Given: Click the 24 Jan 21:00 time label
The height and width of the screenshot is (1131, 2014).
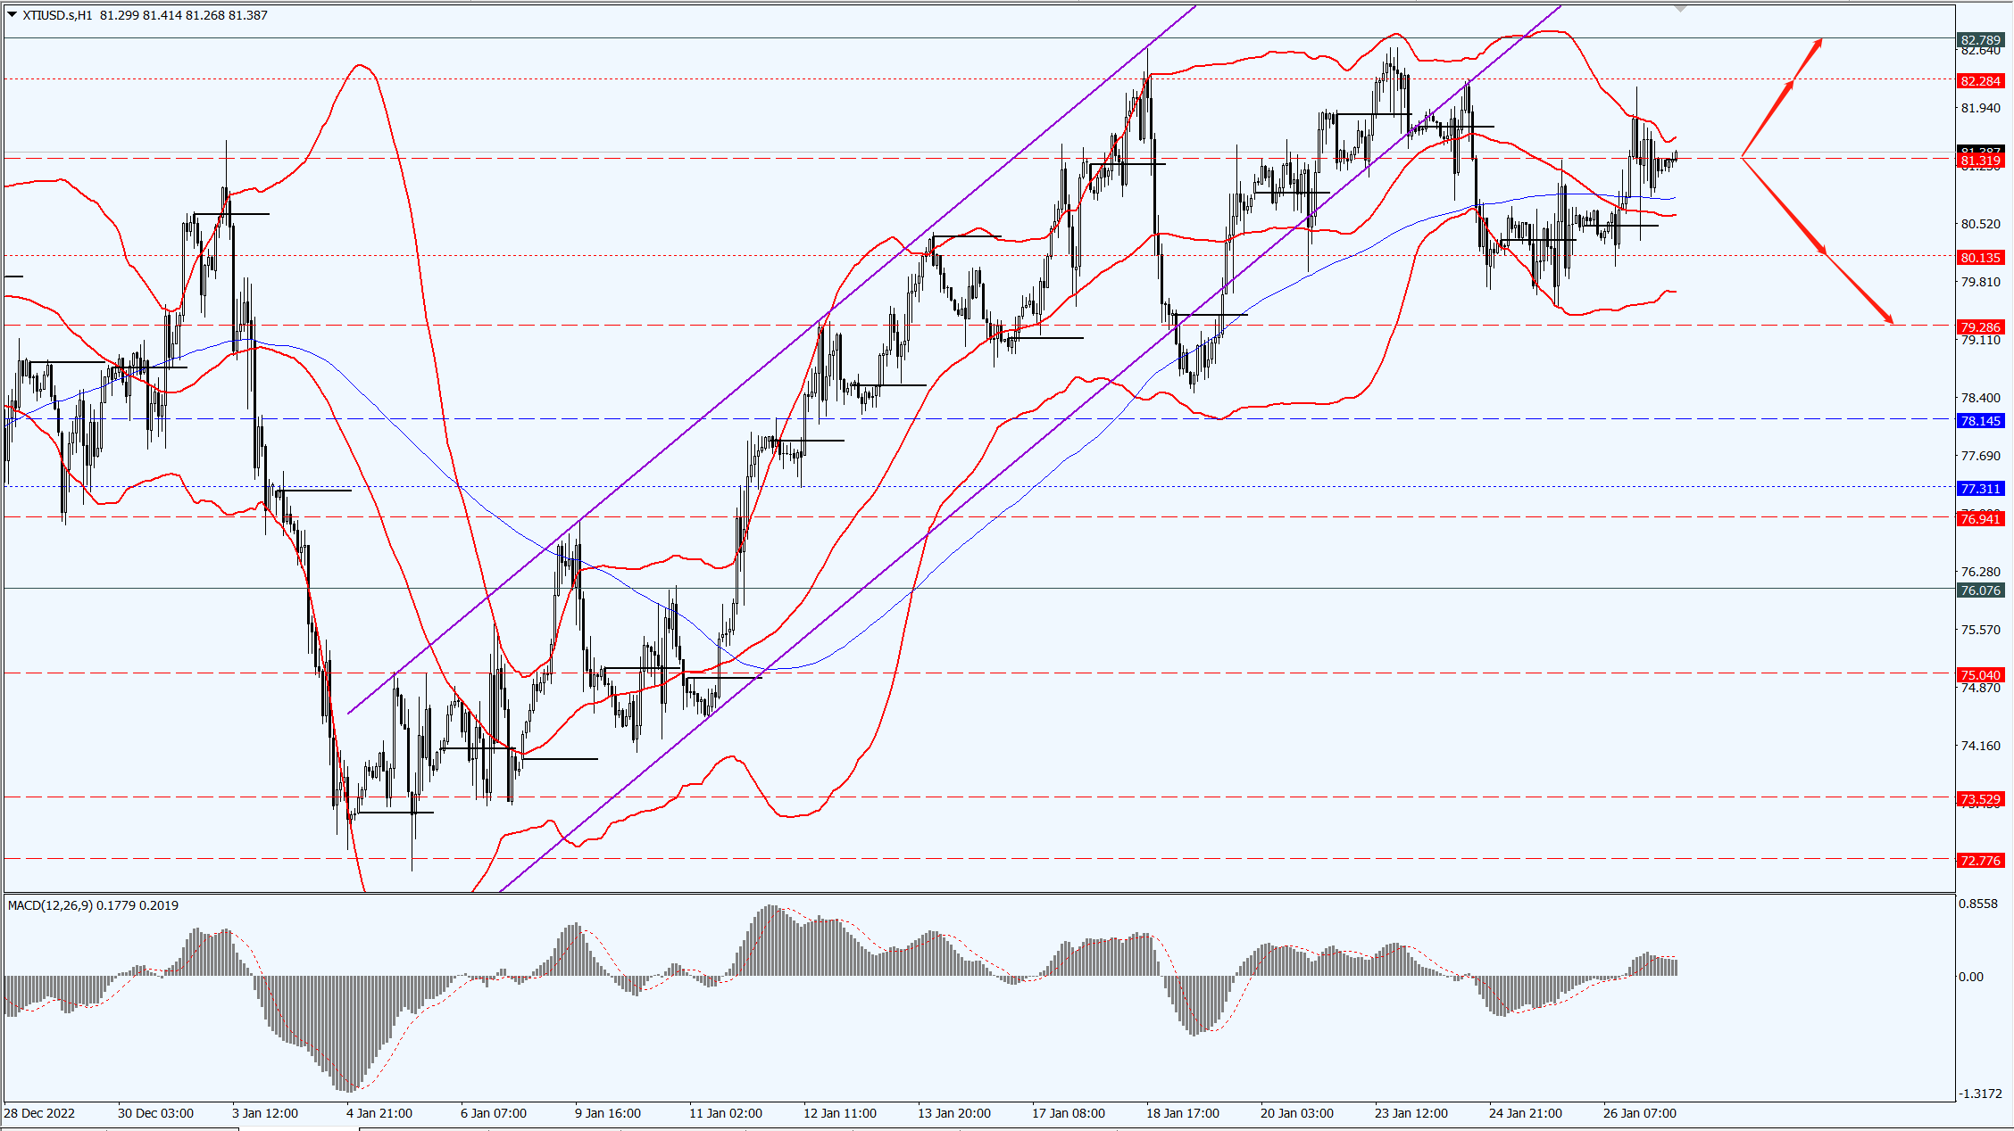Looking at the screenshot, I should [1526, 1113].
